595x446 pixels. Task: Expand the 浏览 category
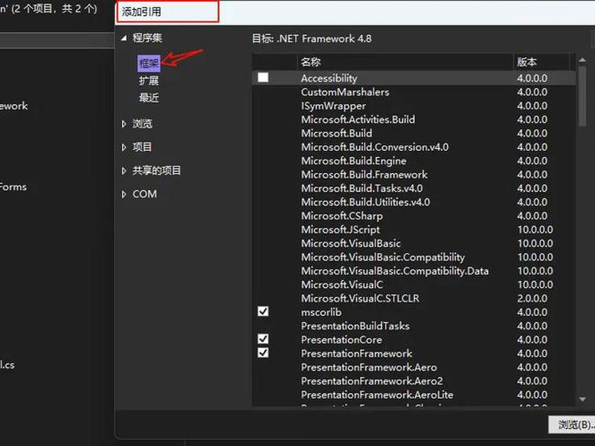coord(123,123)
